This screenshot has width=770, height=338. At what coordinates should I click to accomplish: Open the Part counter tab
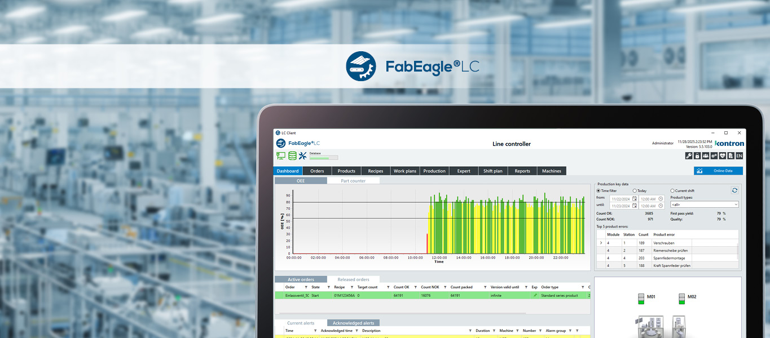point(354,181)
